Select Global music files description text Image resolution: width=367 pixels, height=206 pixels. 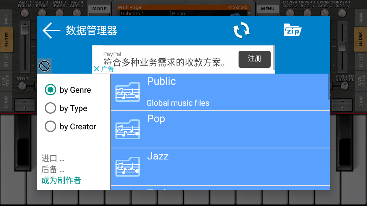pyautogui.click(x=178, y=103)
